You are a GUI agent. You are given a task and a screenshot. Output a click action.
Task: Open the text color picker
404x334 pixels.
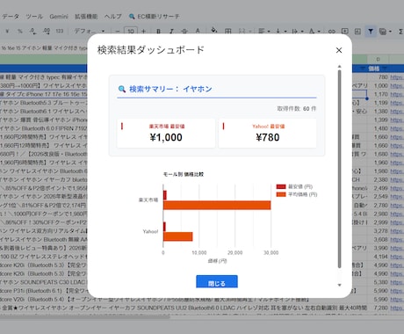(198, 31)
